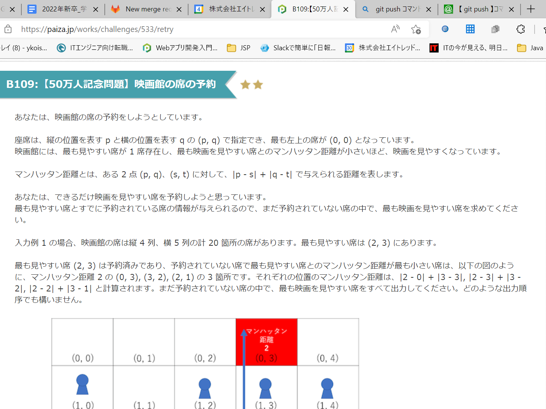This screenshot has width=546, height=409.
Task: Open the browser Extensions puzzle icon
Action: pyautogui.click(x=520, y=29)
